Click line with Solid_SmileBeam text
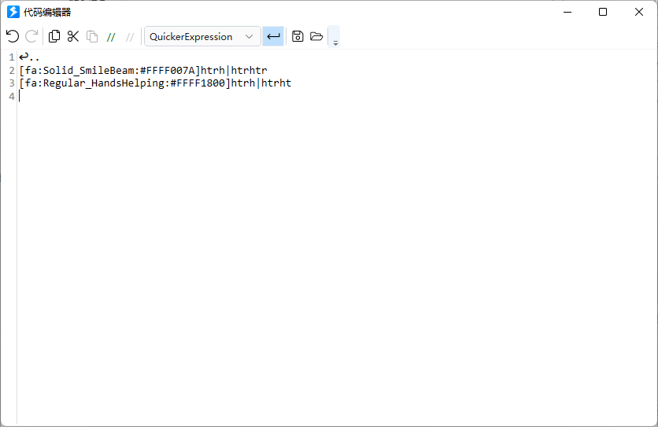Screen dimensions: 658x427 pyautogui.click(x=143, y=70)
